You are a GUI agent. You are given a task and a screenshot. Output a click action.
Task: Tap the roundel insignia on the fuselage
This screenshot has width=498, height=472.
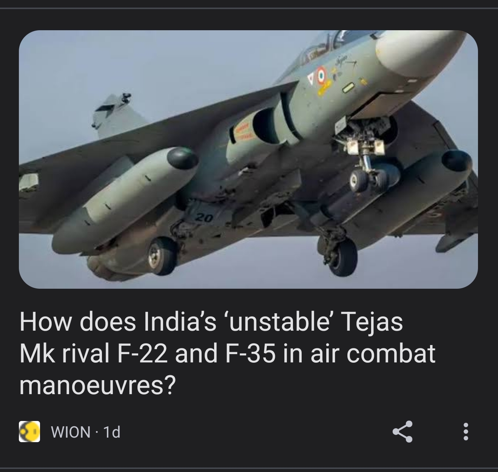(321, 74)
